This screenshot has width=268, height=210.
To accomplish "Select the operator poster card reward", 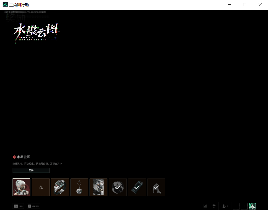I will tap(99, 187).
